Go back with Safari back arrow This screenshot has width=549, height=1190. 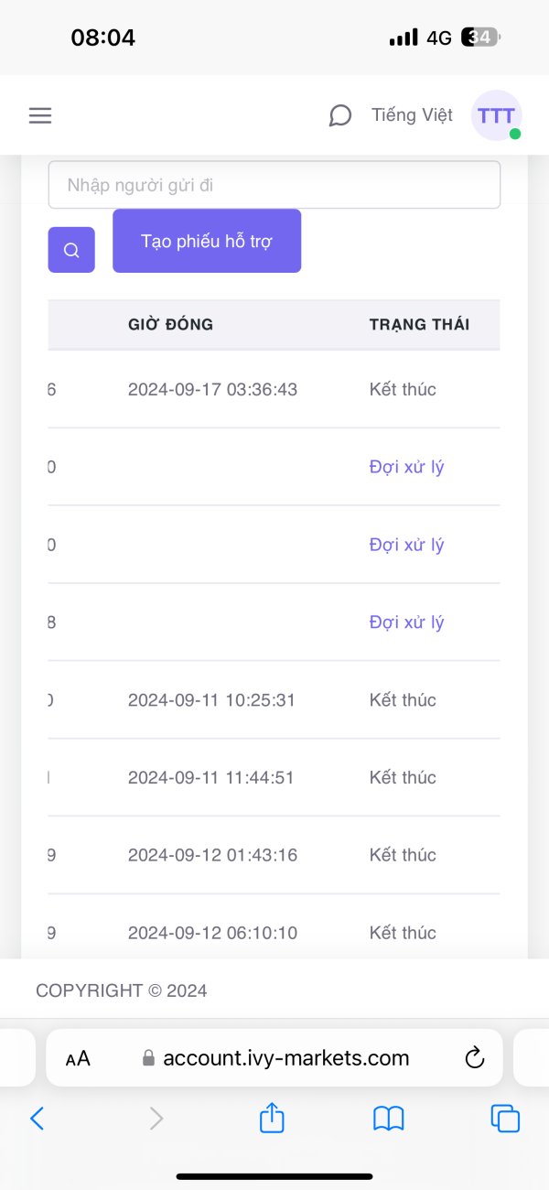(x=38, y=1118)
